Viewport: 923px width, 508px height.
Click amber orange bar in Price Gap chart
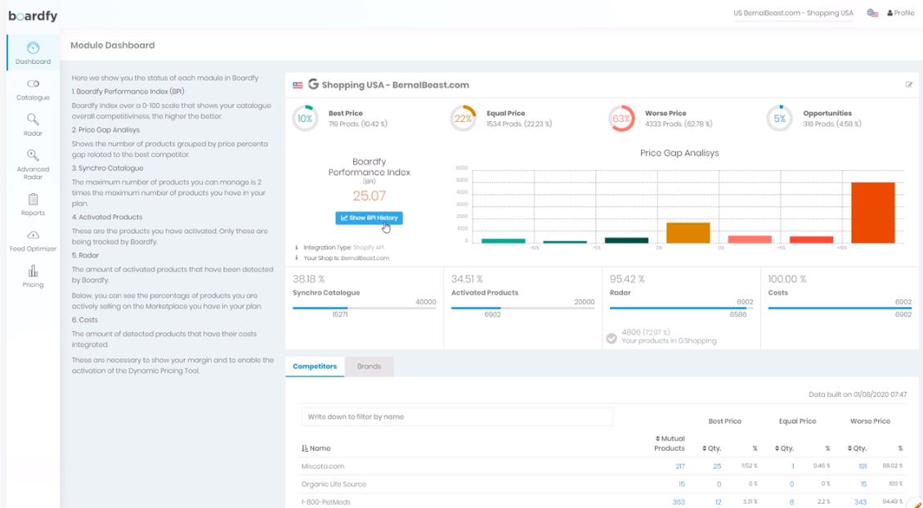pyautogui.click(x=688, y=233)
